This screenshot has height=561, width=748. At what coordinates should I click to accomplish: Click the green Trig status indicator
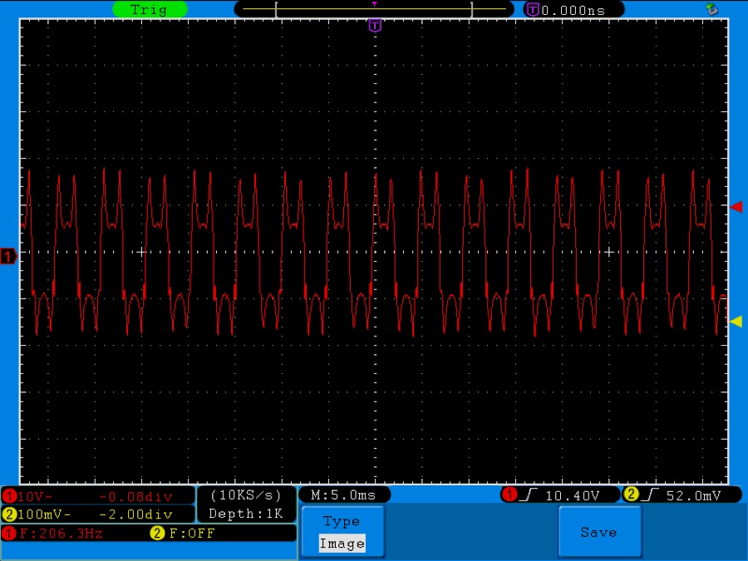pos(150,9)
